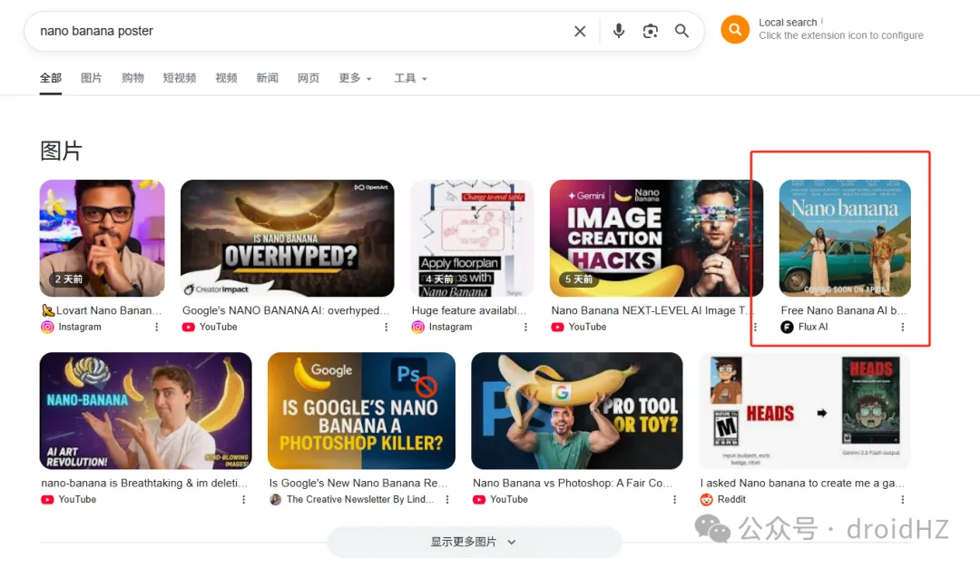Click the magnifying glass search icon
The height and width of the screenshot is (568, 980).
681,31
